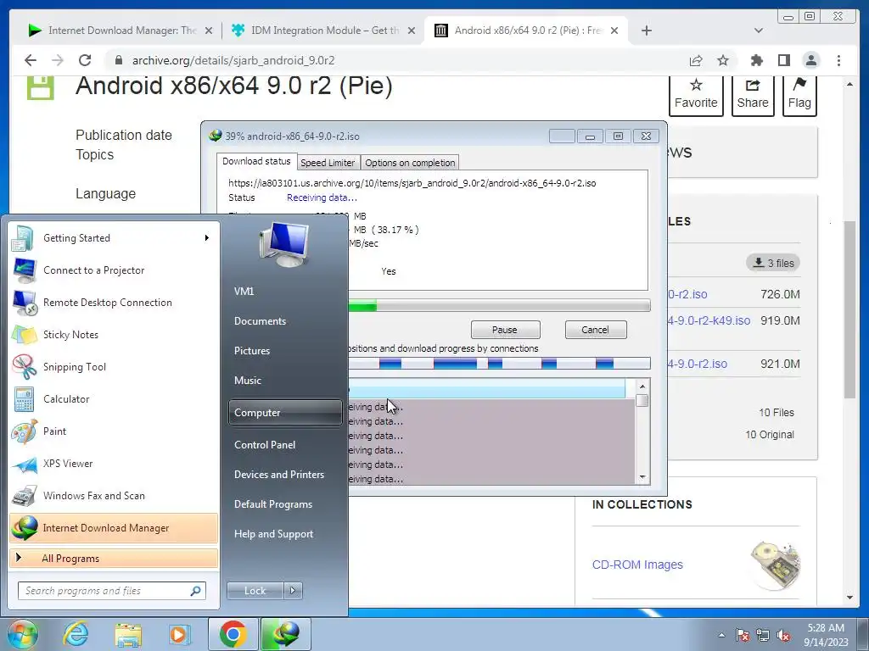
Task: Cancel the download
Action: 595,330
